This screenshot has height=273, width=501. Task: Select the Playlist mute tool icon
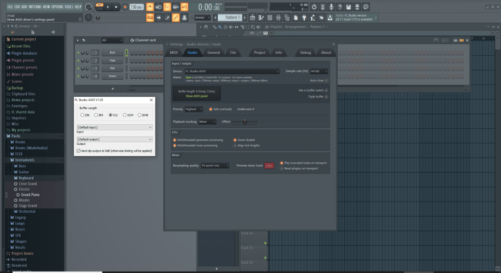(x=231, y=27)
